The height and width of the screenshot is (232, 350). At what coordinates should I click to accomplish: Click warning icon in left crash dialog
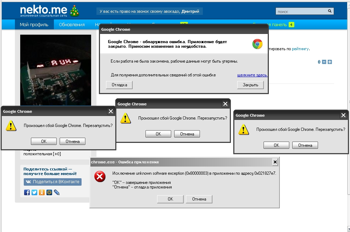[x=11, y=126]
